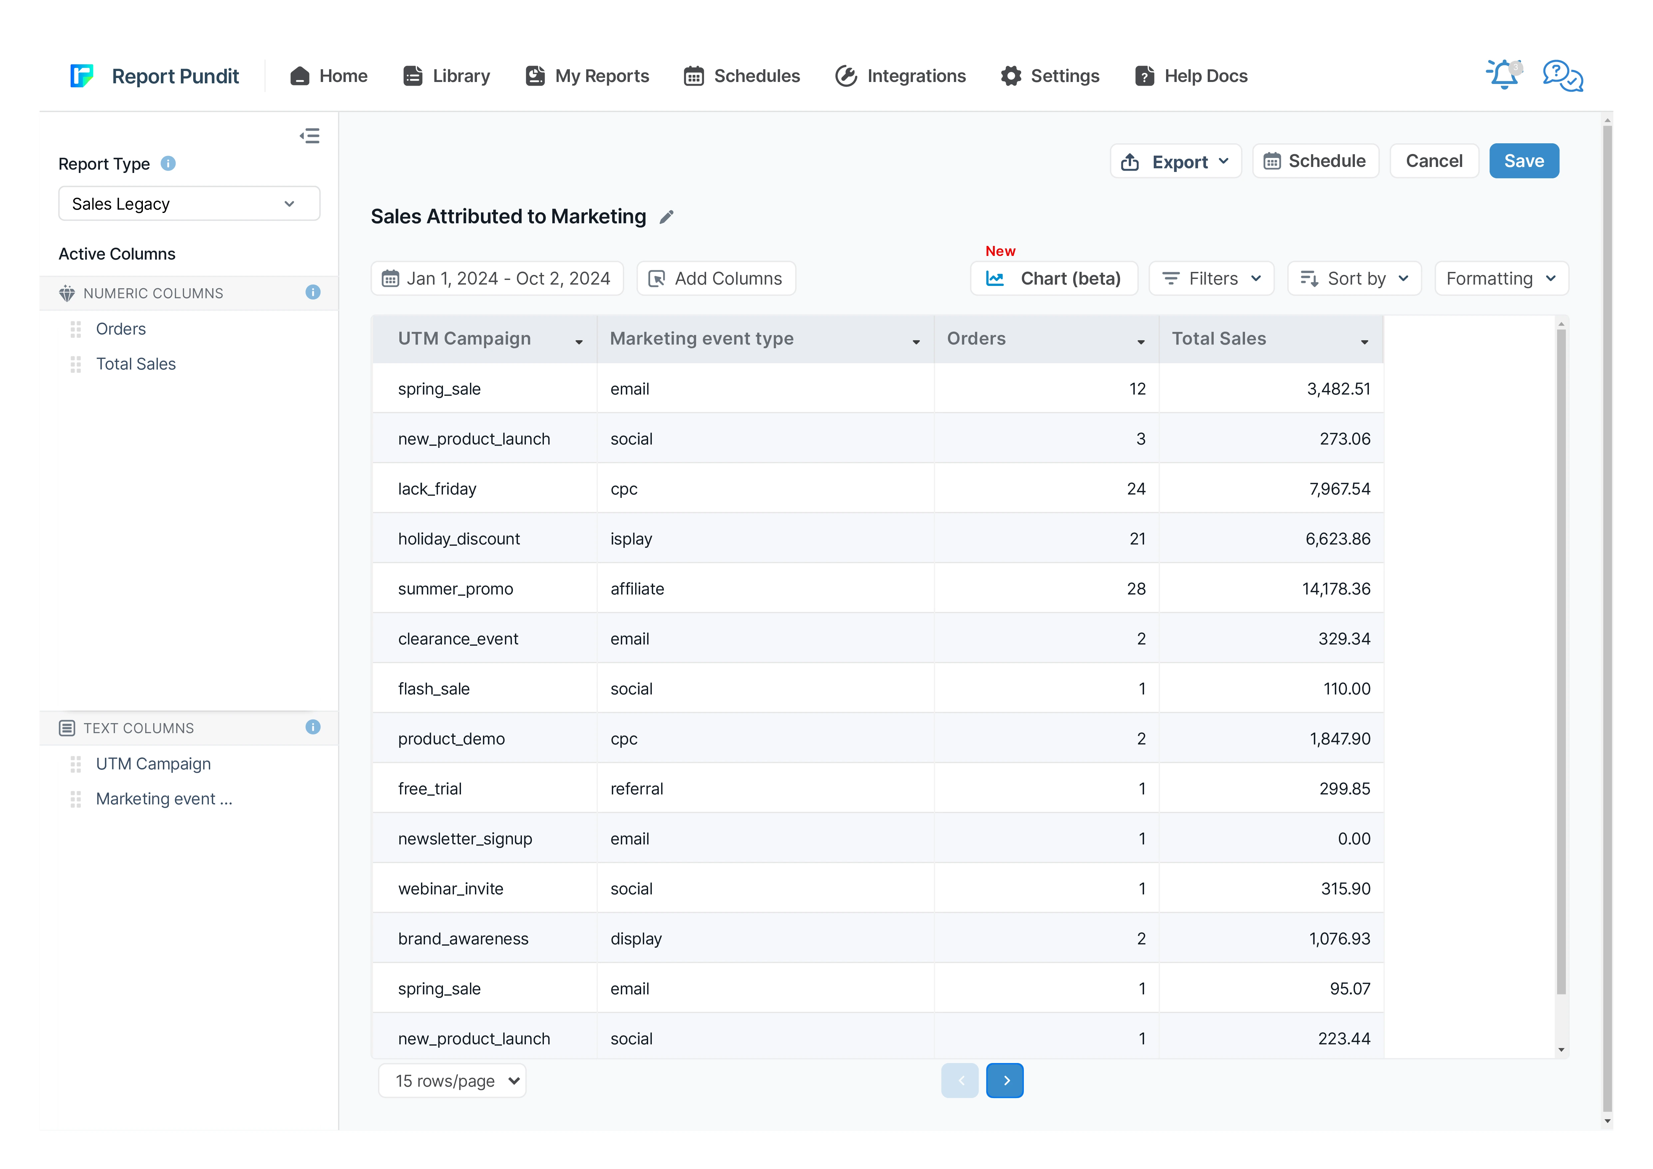Click the Add Columns button

tap(716, 279)
